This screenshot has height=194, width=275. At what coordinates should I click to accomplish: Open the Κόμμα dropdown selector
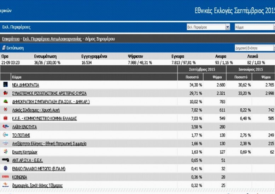click(255, 27)
